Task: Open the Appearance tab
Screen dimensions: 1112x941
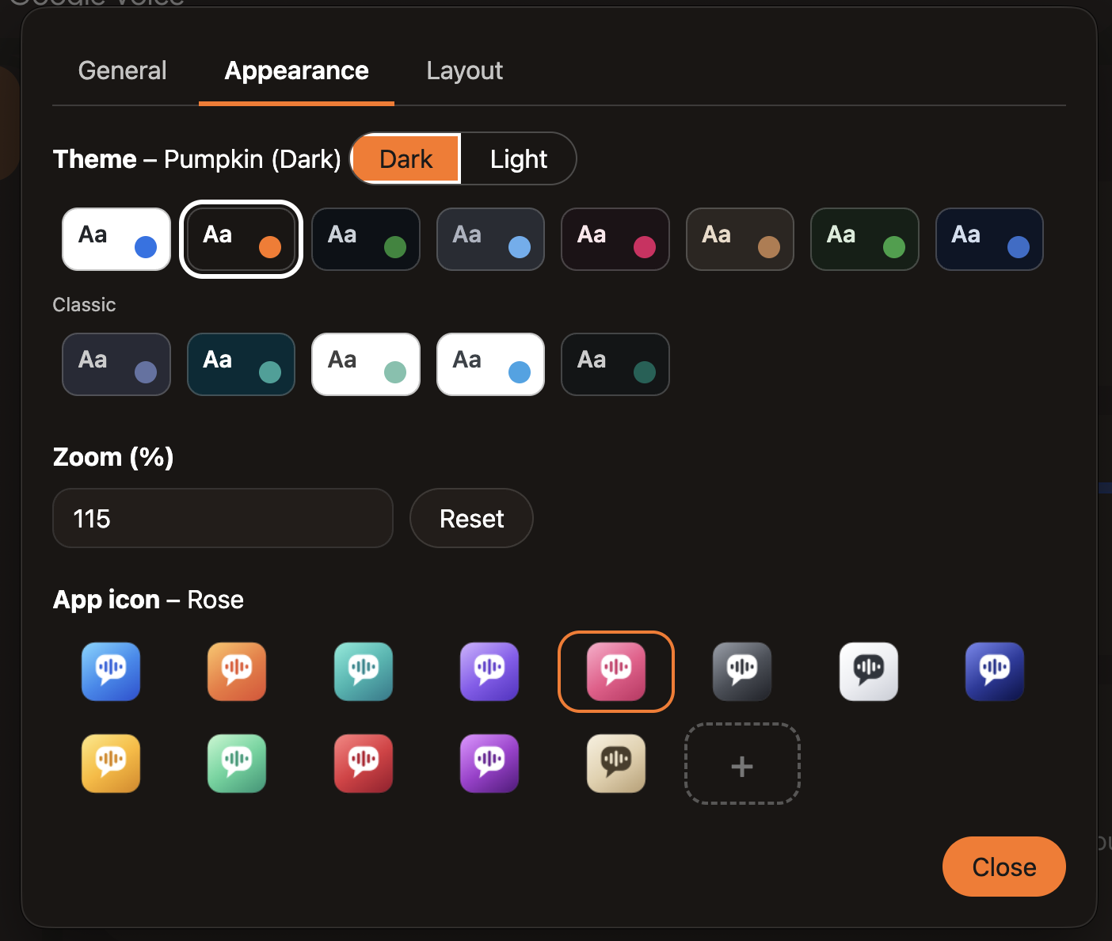Action: tap(297, 71)
